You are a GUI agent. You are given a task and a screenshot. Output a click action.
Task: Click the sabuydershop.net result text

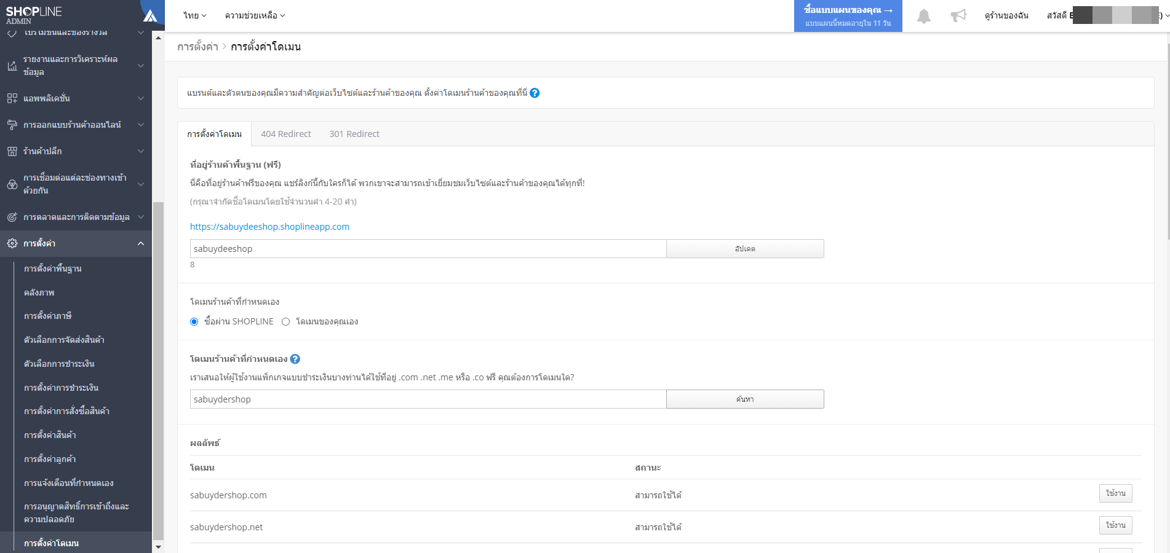point(226,527)
